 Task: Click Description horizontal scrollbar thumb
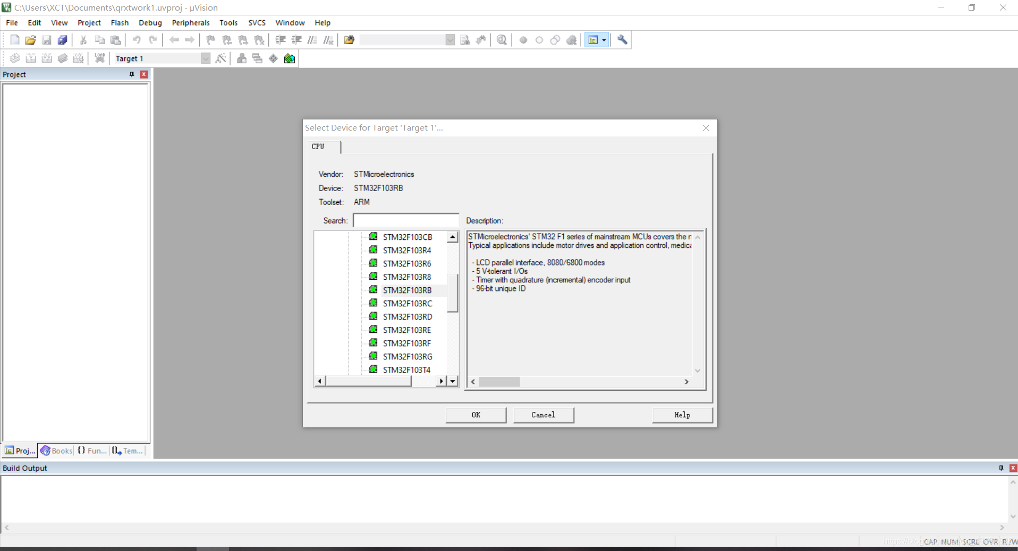coord(499,382)
